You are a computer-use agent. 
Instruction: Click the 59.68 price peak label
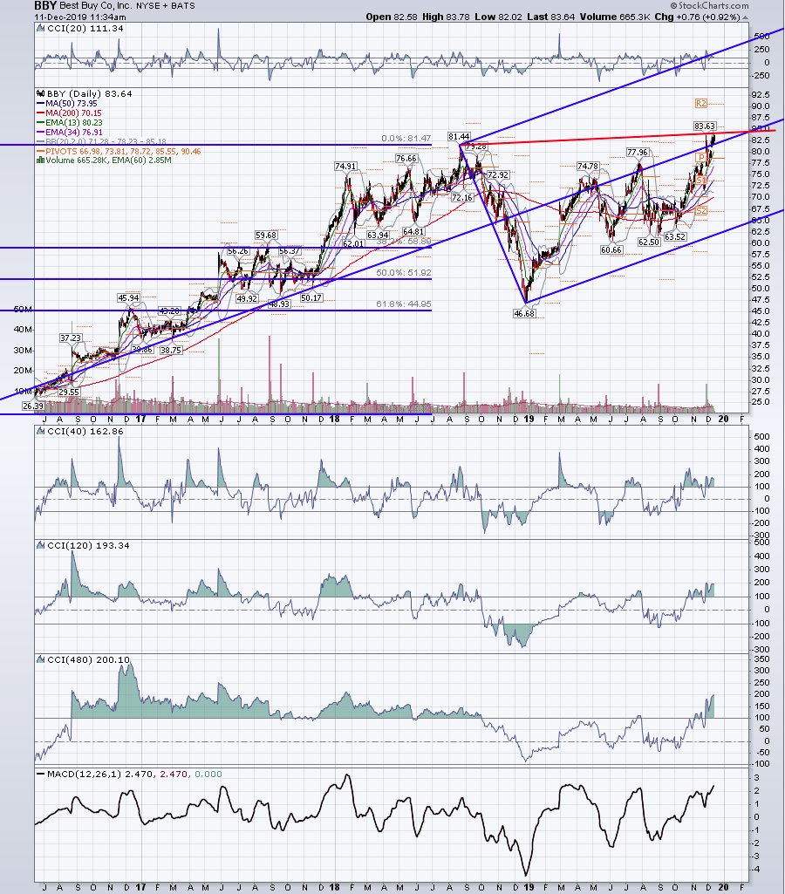[266, 235]
